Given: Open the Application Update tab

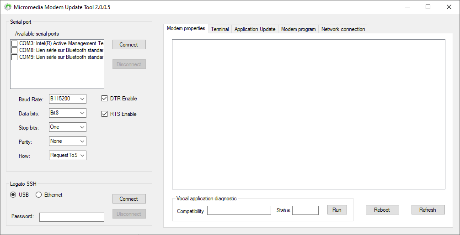Looking at the screenshot, I should pos(255,29).
